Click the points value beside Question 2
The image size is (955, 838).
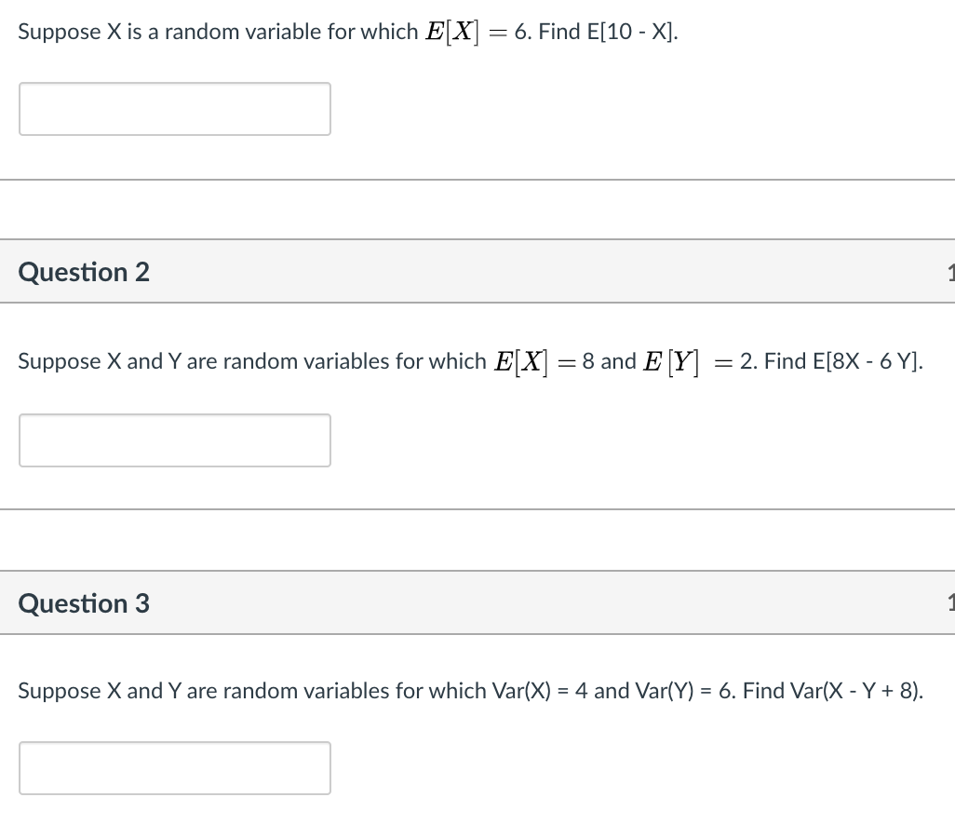pos(949,273)
